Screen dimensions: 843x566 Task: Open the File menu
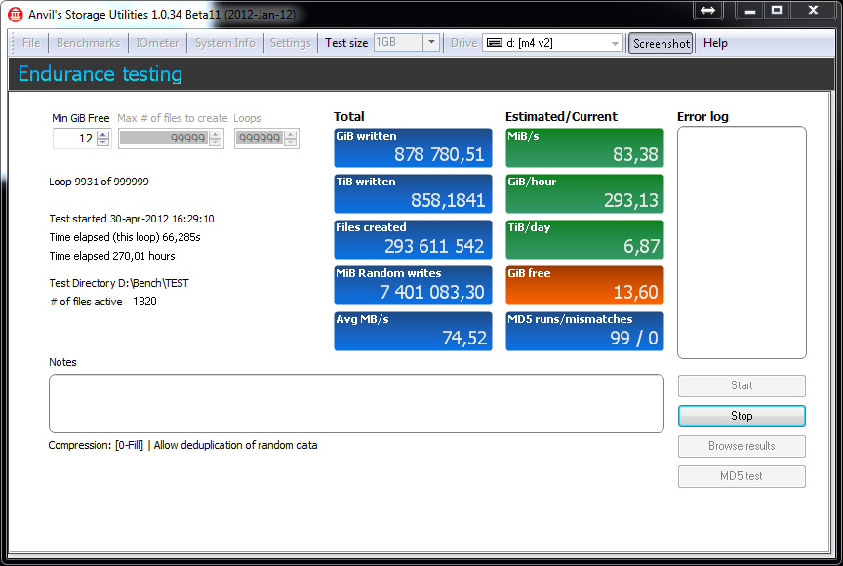(31, 43)
